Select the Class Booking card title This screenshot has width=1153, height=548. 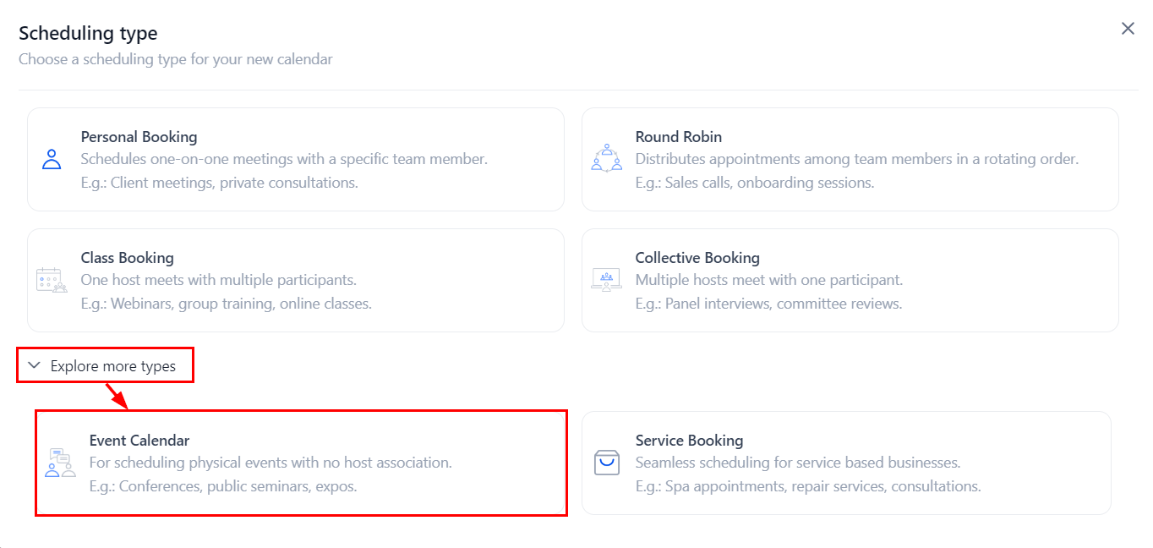127,258
